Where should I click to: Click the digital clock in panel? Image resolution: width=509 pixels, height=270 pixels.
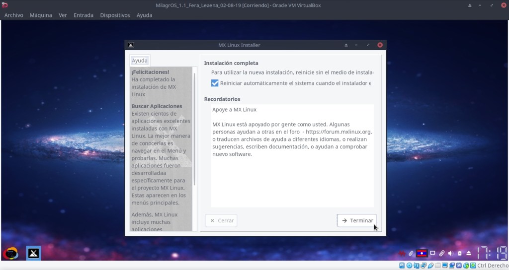coord(492,253)
